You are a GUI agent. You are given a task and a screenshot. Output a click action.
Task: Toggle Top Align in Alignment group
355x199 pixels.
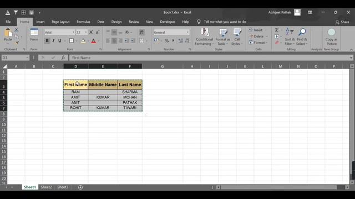coord(108,33)
